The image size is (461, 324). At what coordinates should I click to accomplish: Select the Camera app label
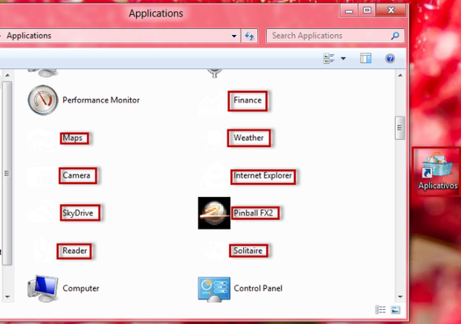[76, 176]
